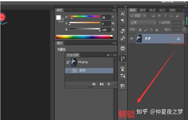Select the 打开 history state

click(x=89, y=71)
